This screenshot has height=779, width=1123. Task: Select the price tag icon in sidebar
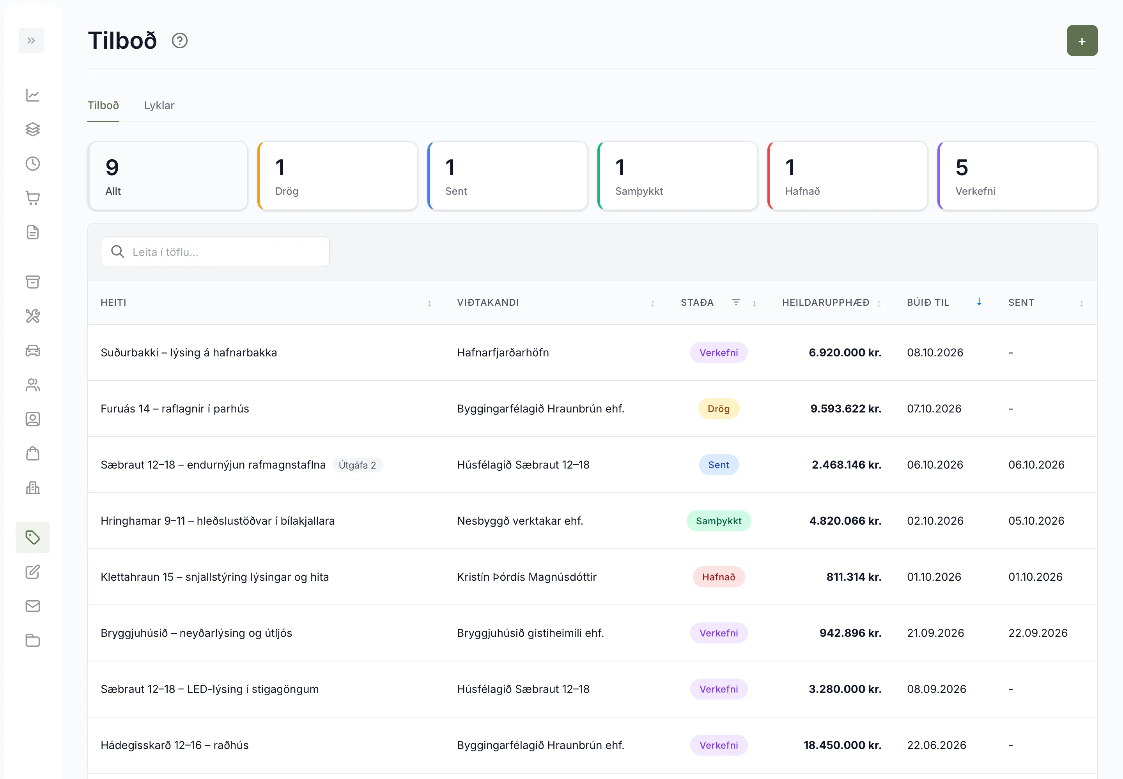click(33, 538)
